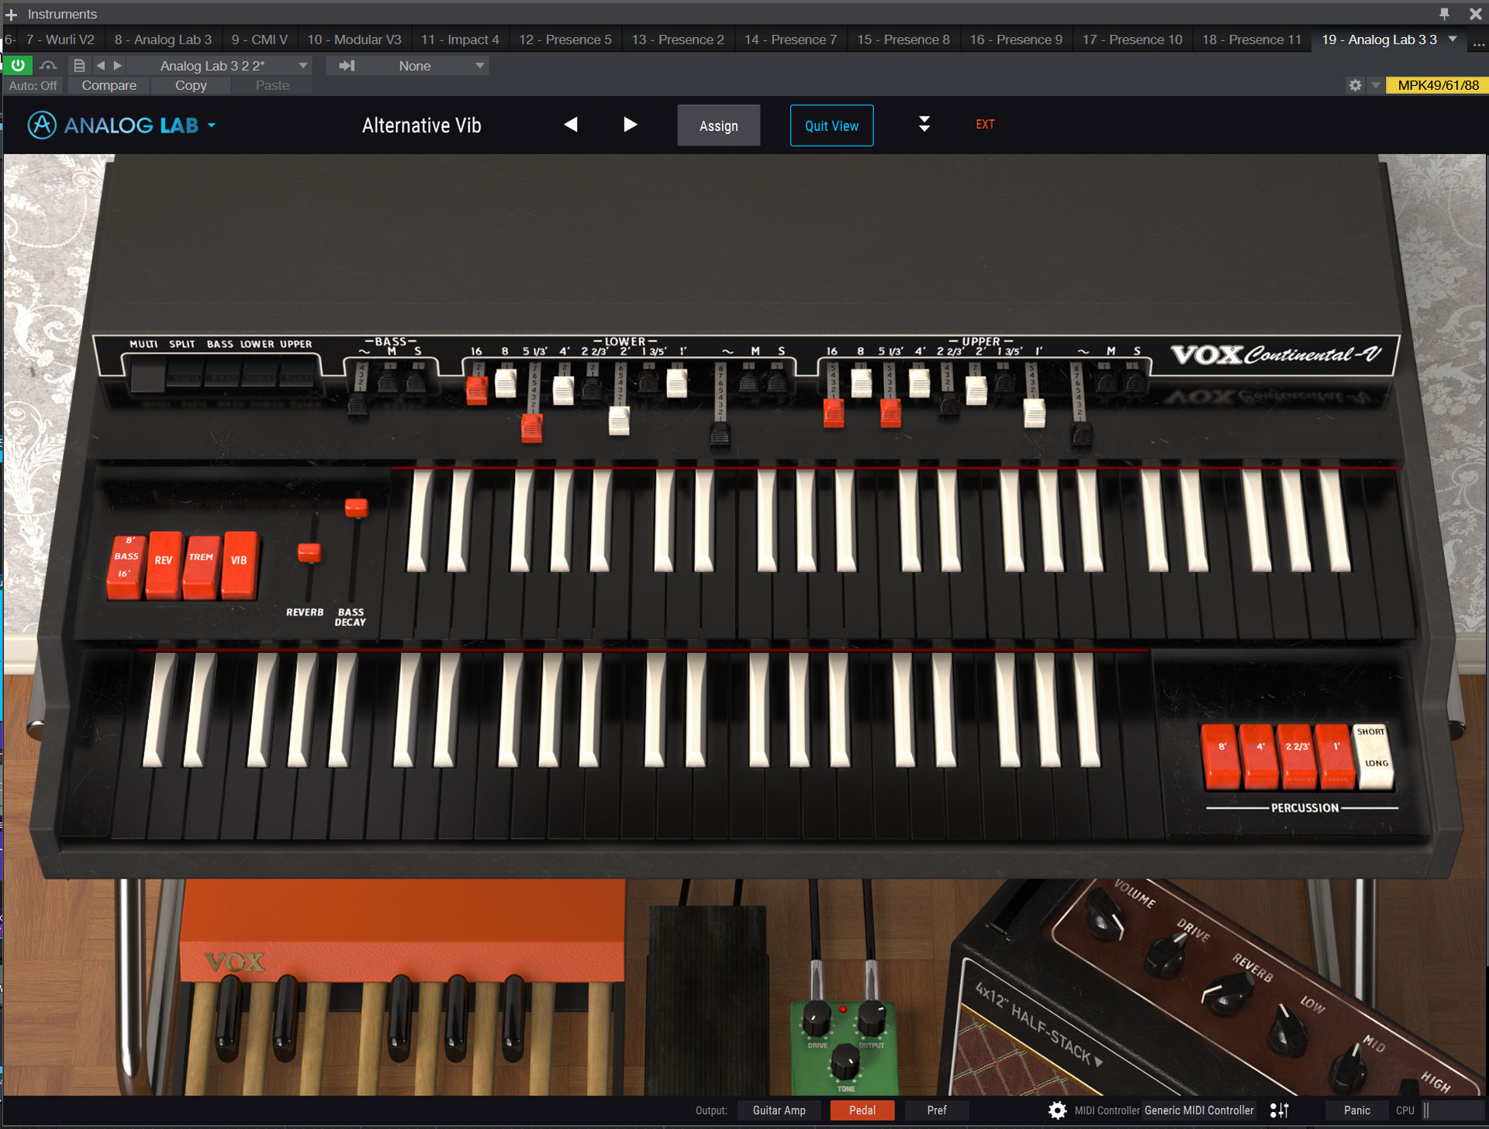This screenshot has height=1129, width=1489.
Task: Open the plugin settings gear icon
Action: click(x=1355, y=85)
